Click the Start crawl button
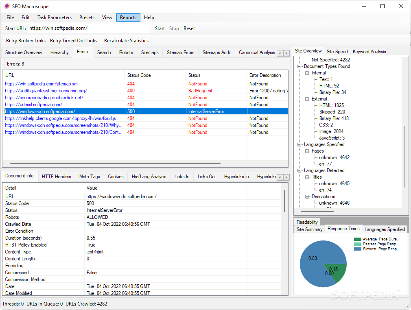 [160, 28]
